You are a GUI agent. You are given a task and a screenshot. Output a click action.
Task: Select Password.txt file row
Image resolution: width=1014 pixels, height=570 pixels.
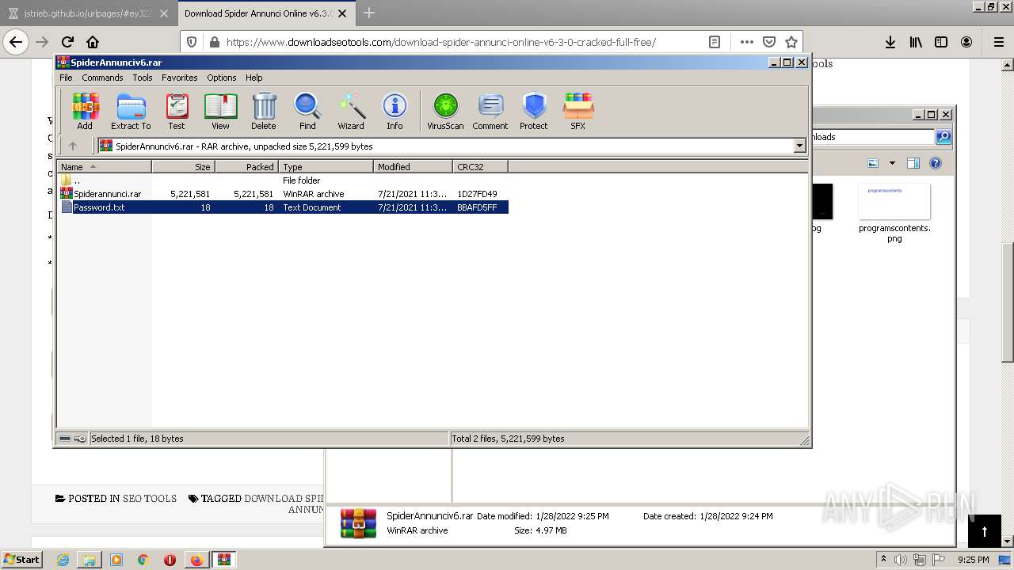point(283,207)
